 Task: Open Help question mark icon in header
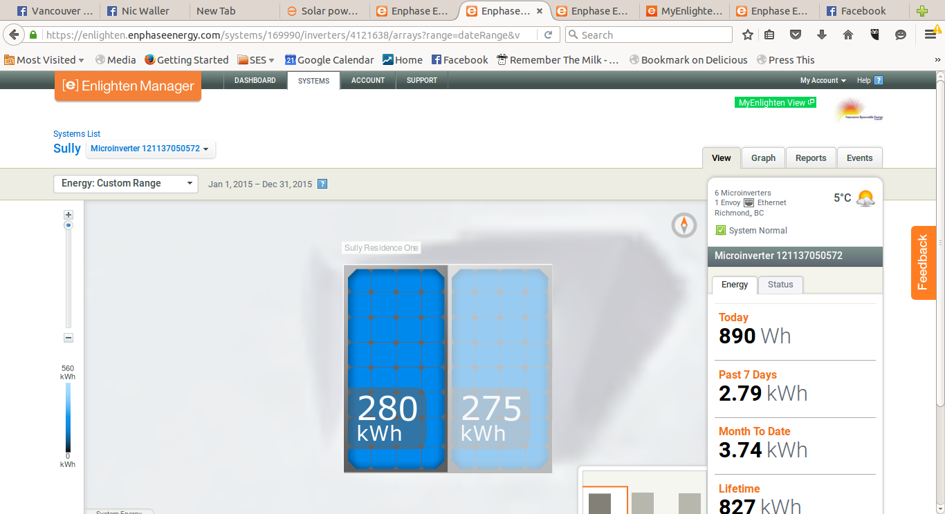point(879,80)
